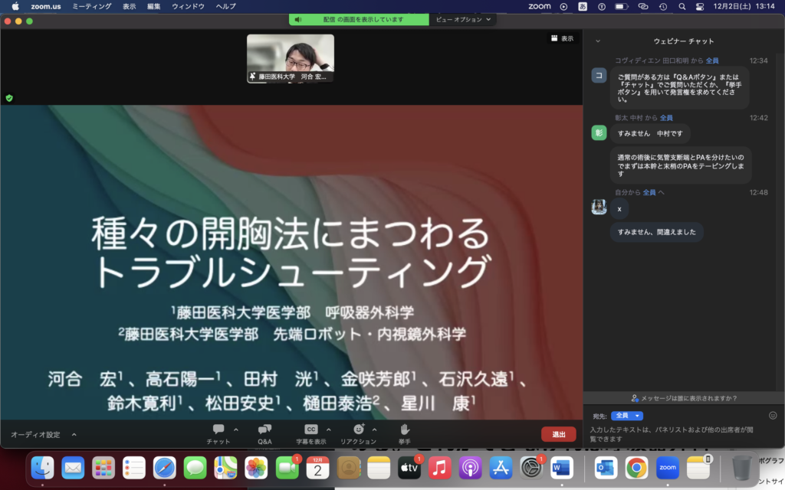Screen dimensions: 785x490
Task: Open Google Chrome from the Dock
Action: [x=636, y=466]
